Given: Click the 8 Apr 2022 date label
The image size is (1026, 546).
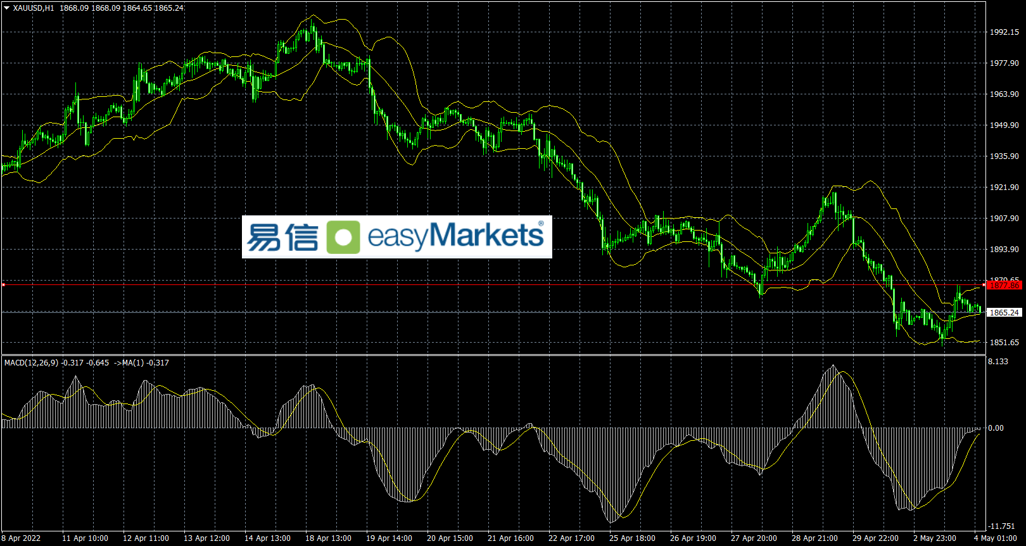Looking at the screenshot, I should pos(21,538).
